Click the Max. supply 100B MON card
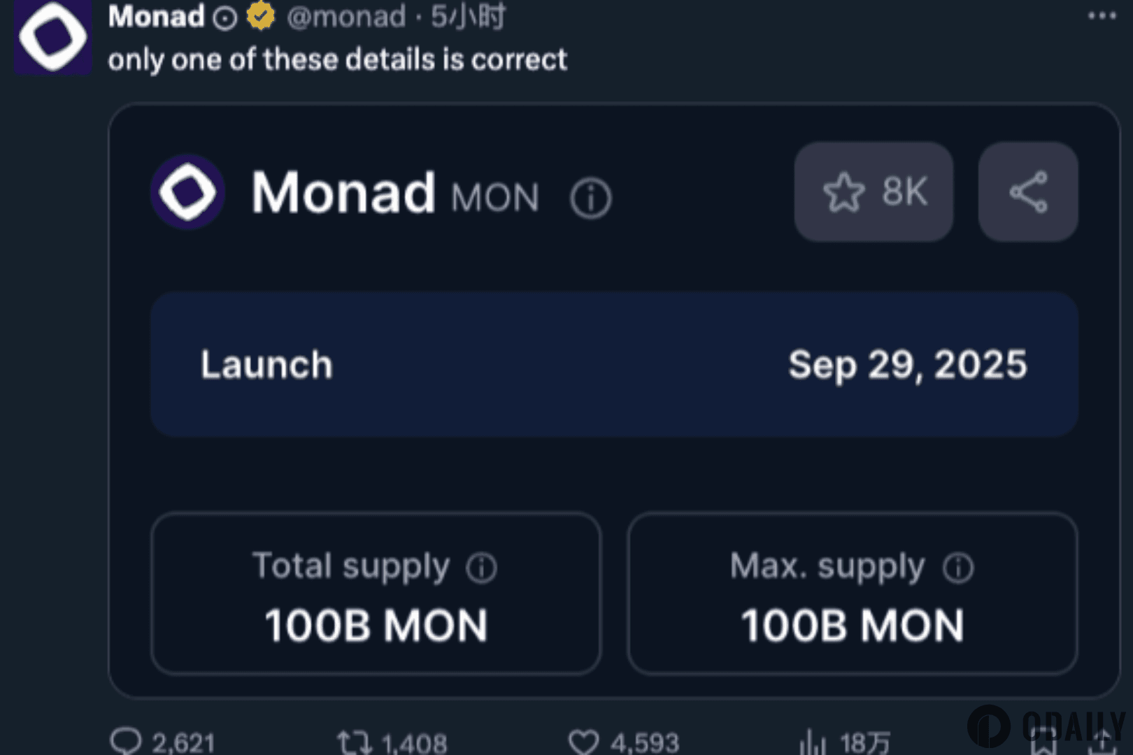 click(x=853, y=594)
